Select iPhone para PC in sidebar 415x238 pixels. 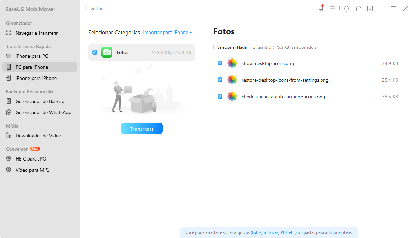pos(31,56)
